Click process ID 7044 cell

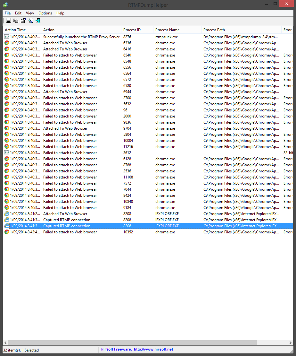pos(127,189)
